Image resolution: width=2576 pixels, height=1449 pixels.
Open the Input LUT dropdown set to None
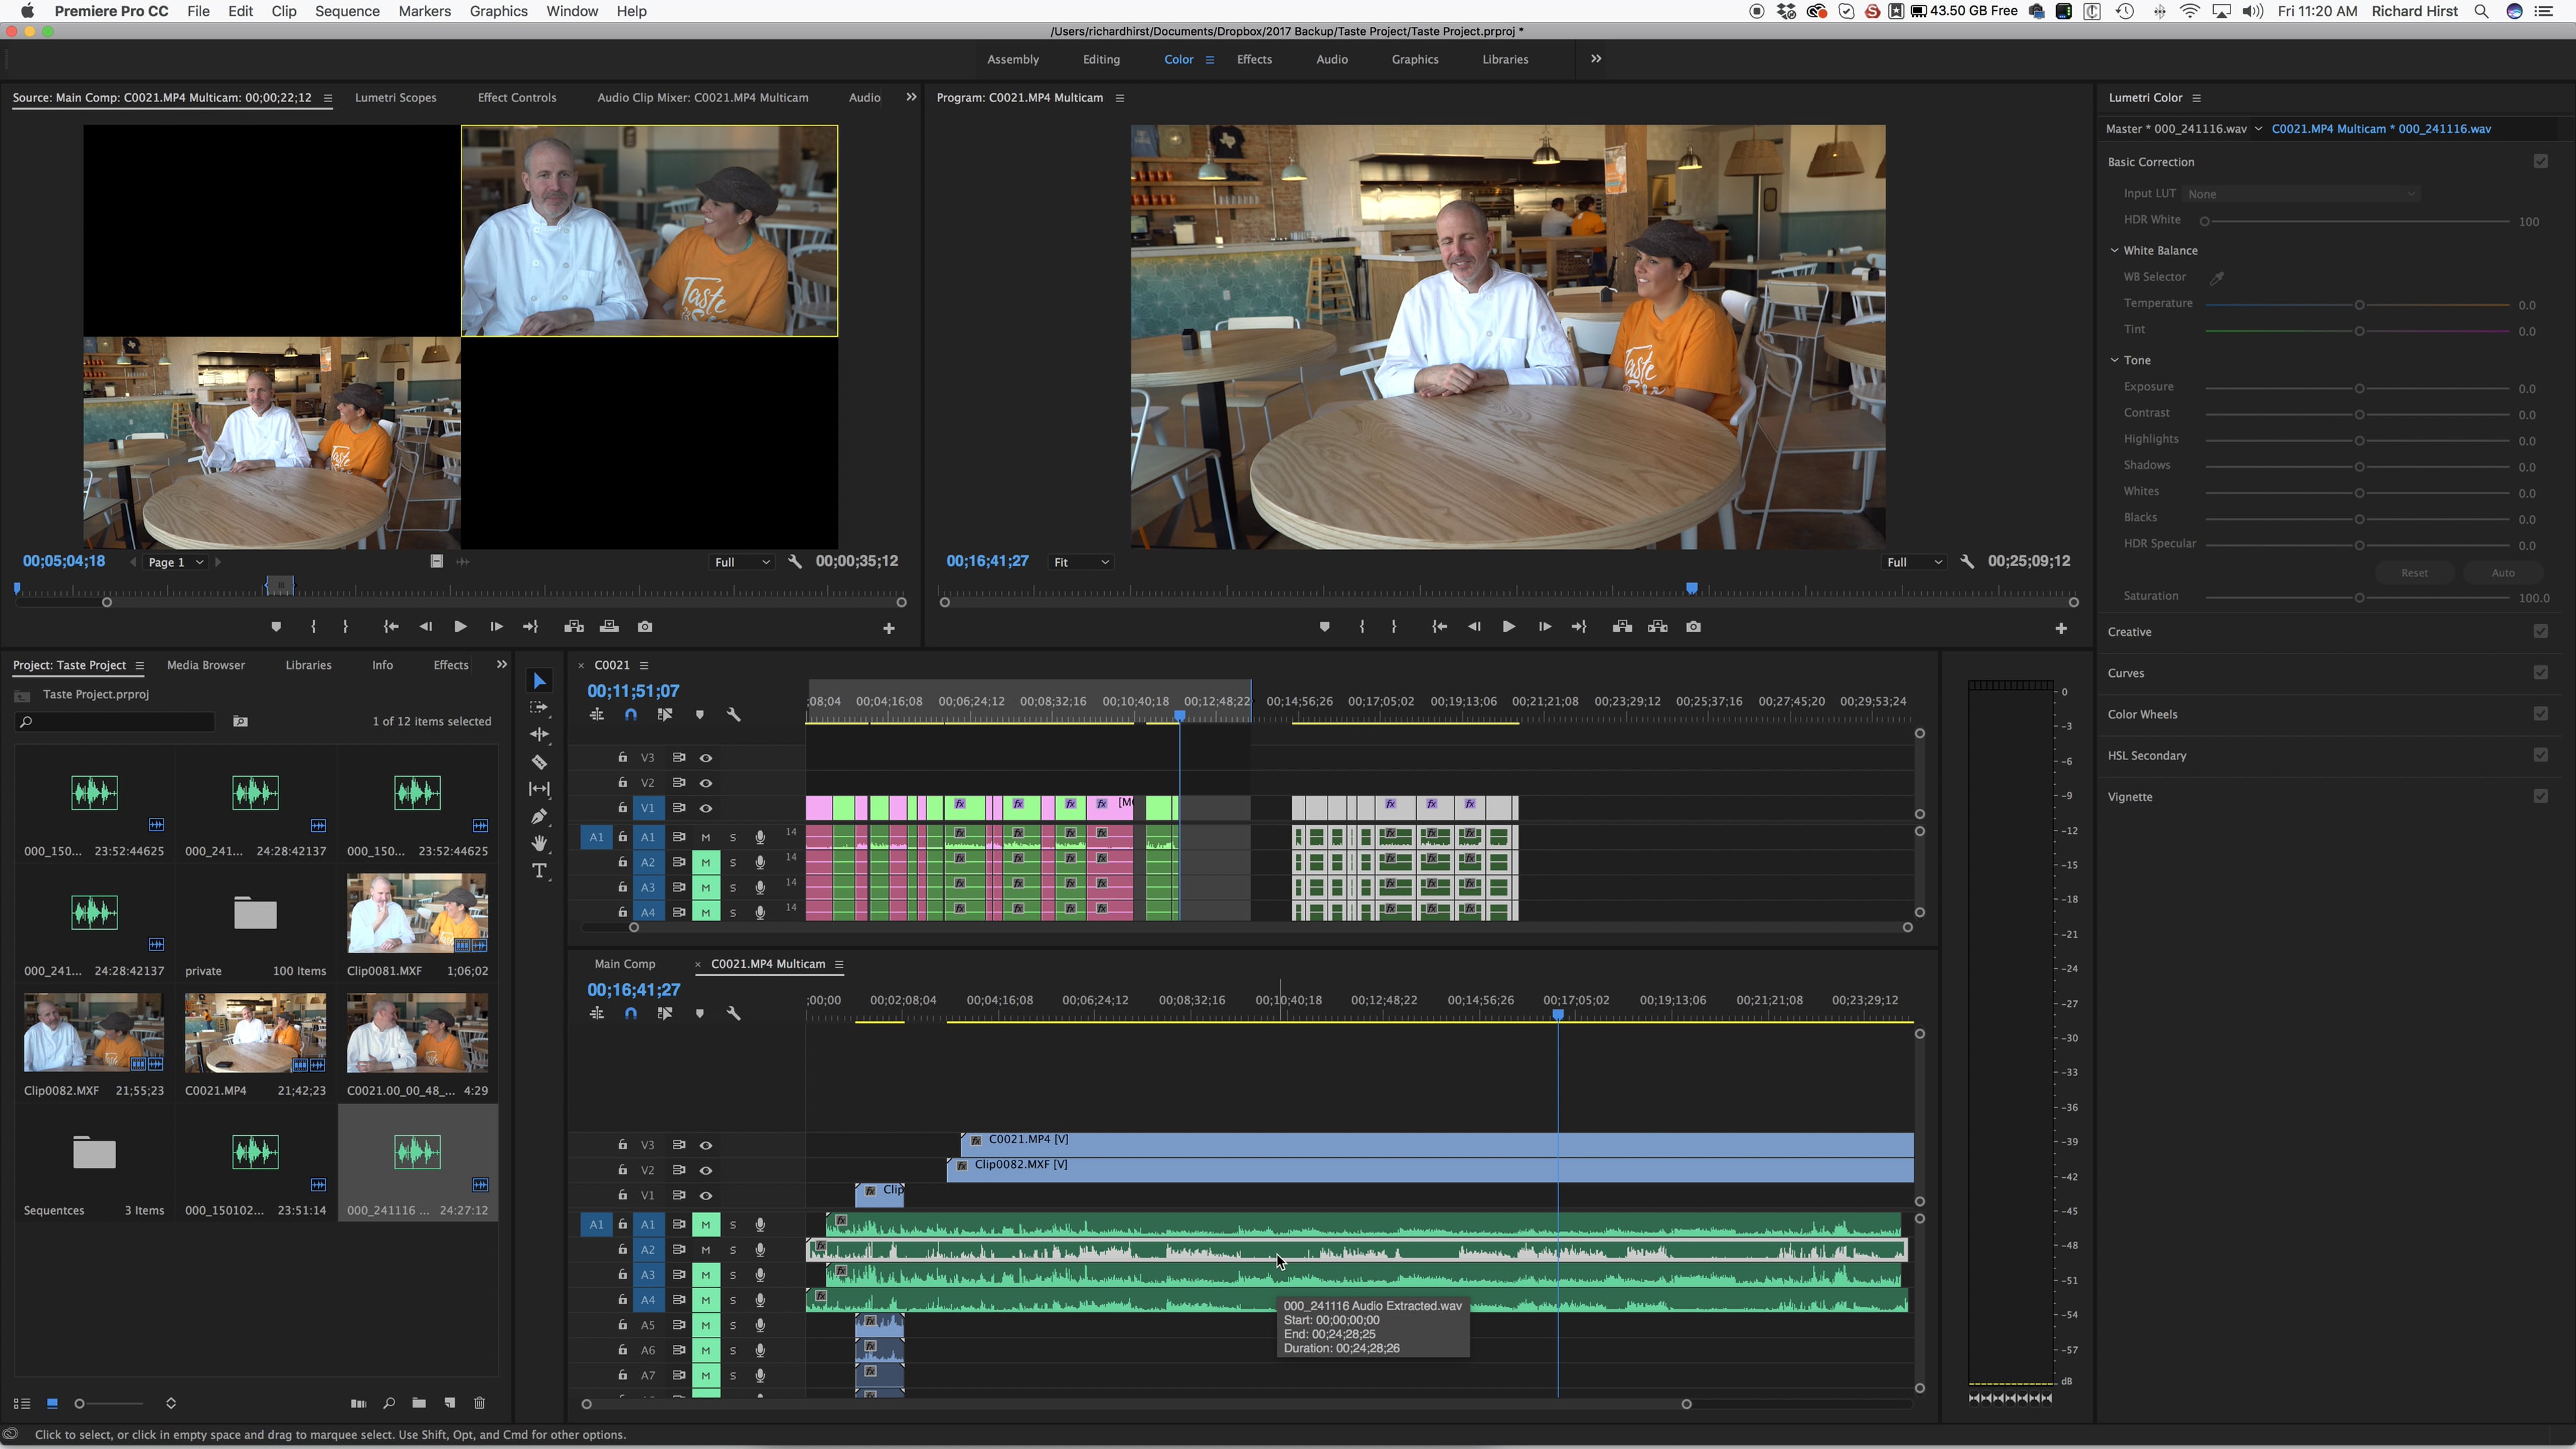[x=2300, y=193]
